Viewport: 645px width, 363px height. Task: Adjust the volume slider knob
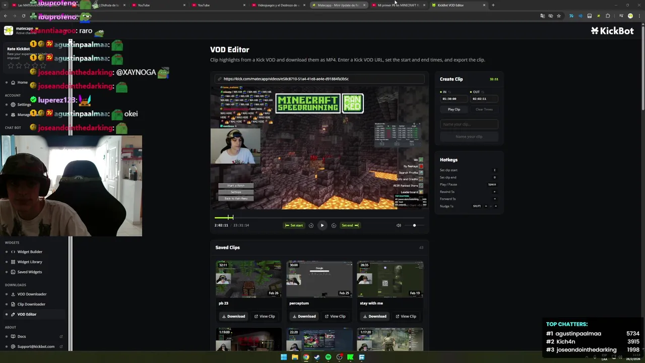coord(414,225)
